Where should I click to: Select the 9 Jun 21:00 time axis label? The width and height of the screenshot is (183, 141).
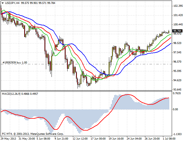coord(61,139)
